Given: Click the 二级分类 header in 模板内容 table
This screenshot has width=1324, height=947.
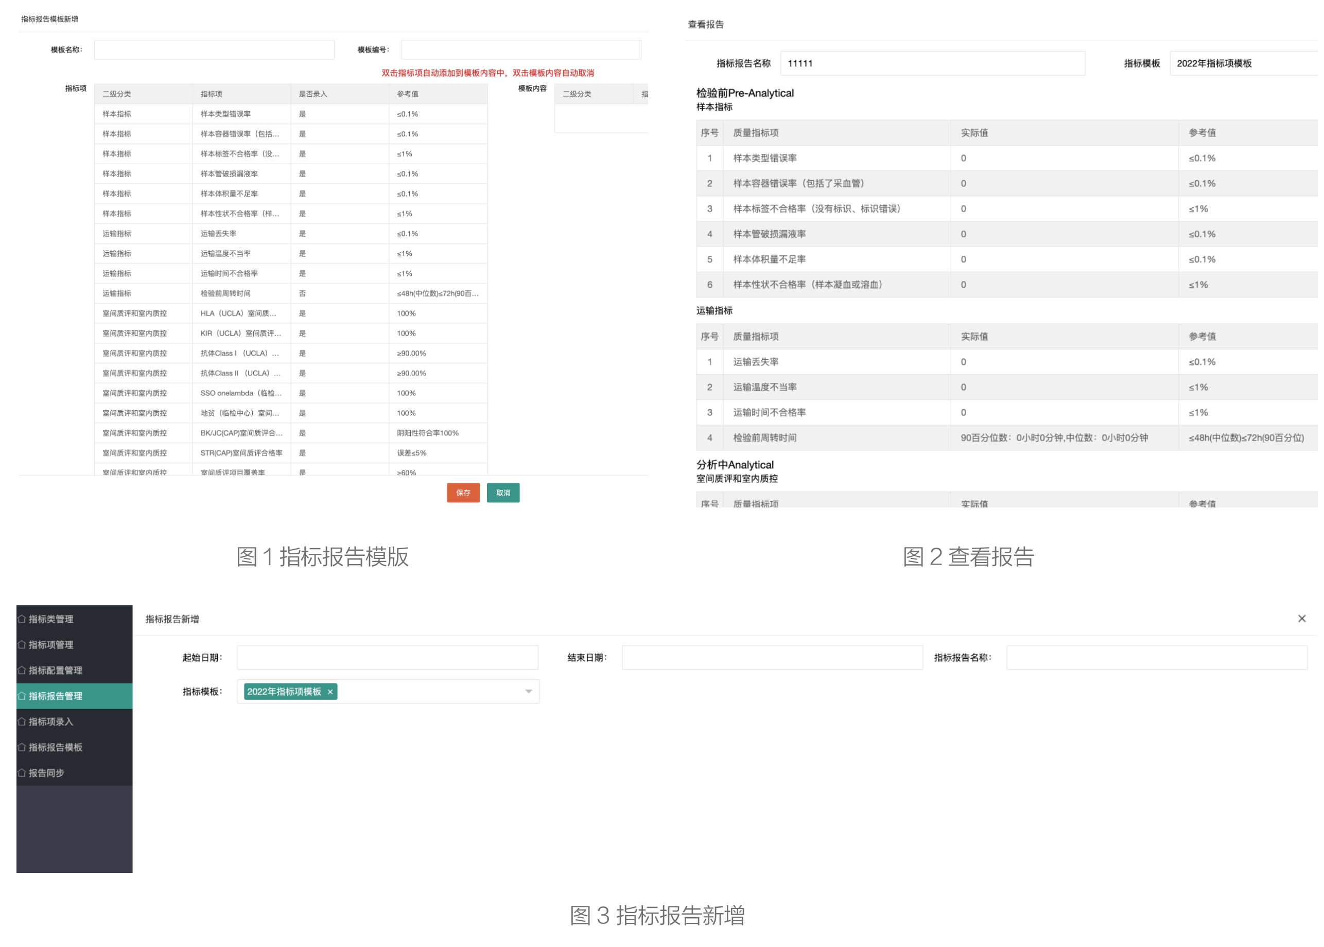Looking at the screenshot, I should [x=594, y=94].
